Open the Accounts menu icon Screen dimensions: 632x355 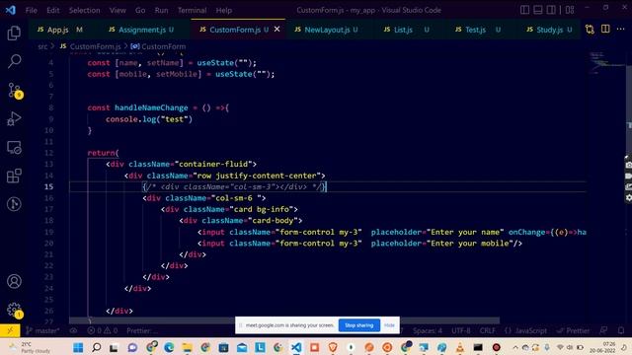point(14,281)
